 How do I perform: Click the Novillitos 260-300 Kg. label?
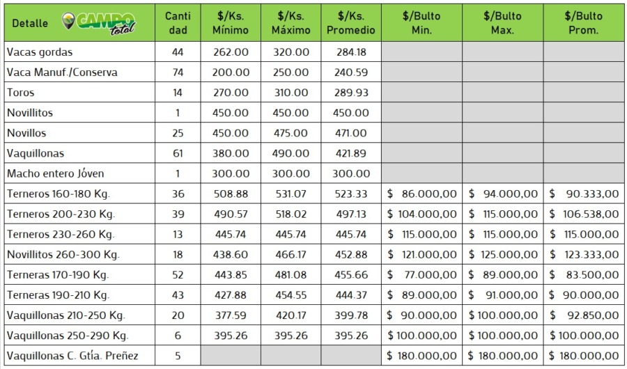click(62, 254)
